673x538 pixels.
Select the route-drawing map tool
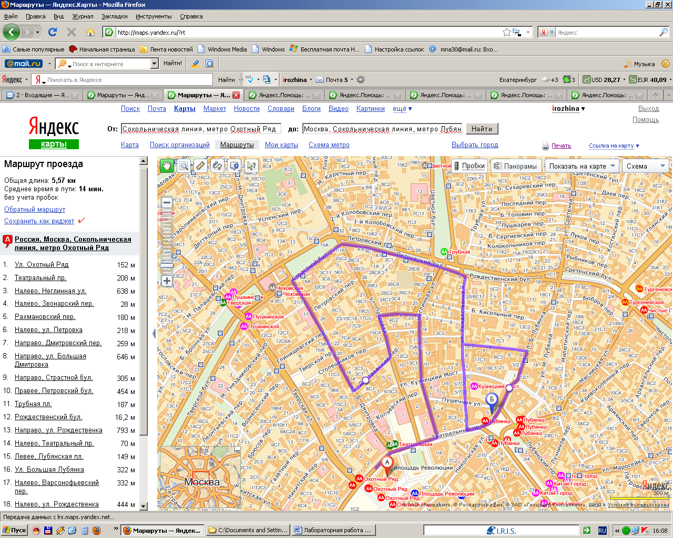[217, 166]
